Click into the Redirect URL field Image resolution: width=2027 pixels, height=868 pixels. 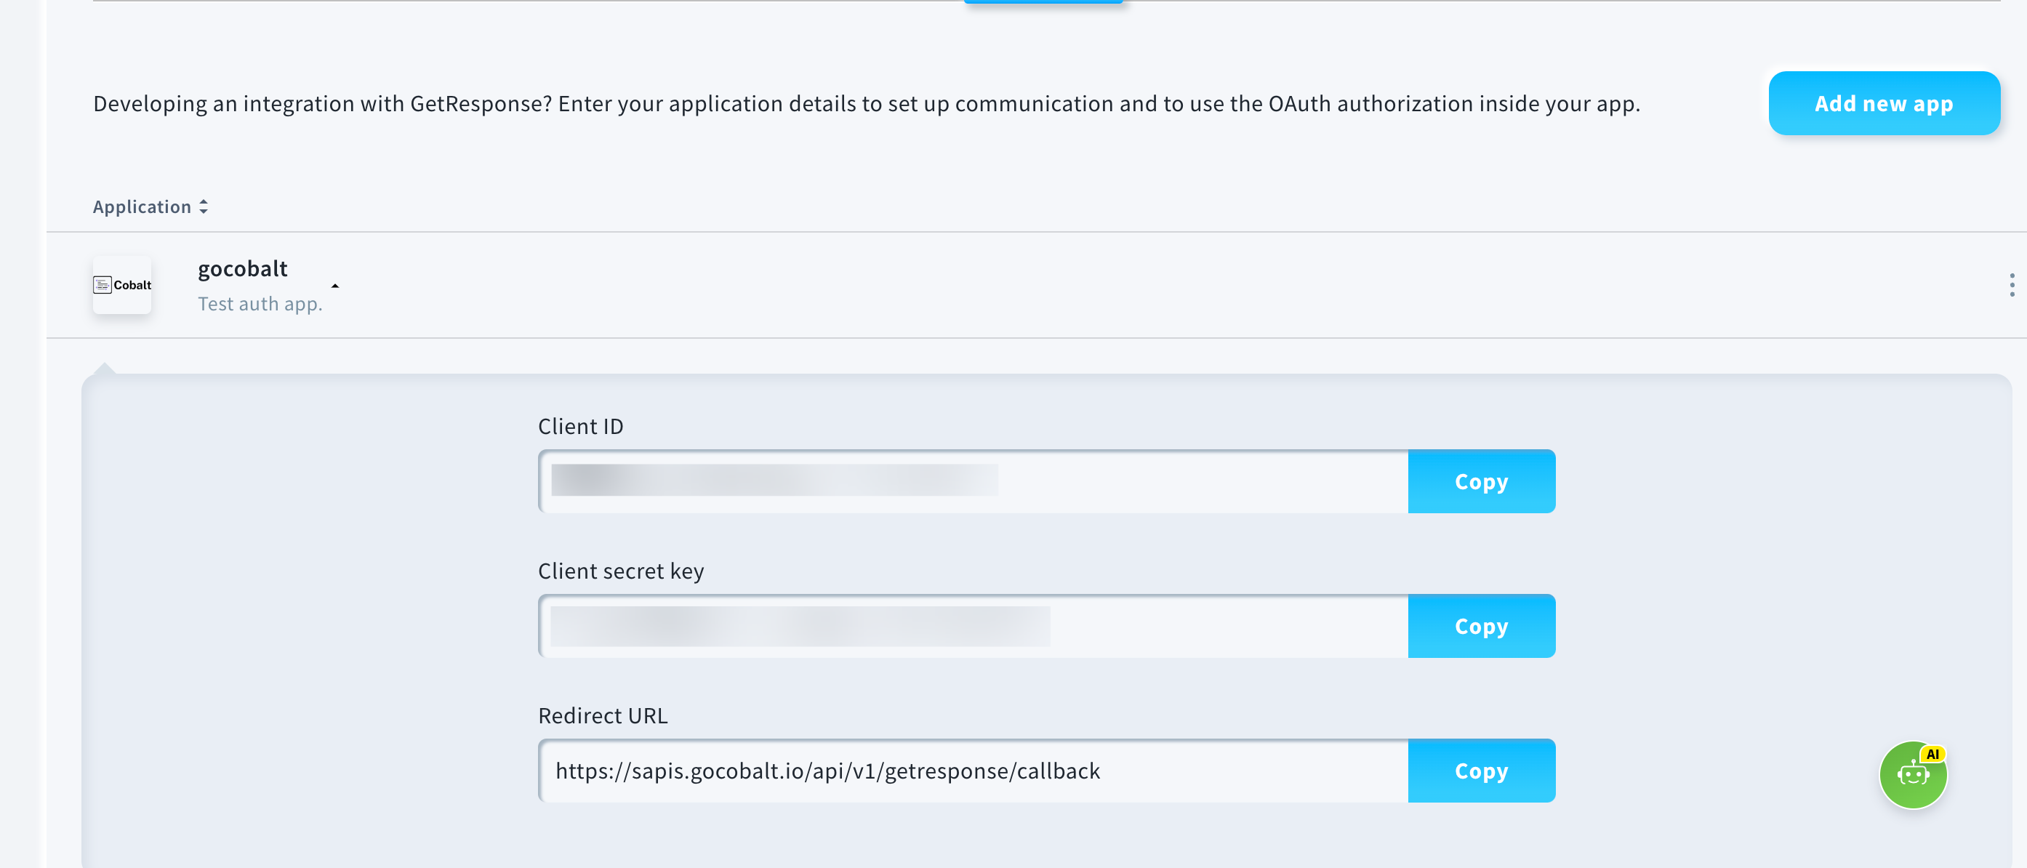(973, 771)
